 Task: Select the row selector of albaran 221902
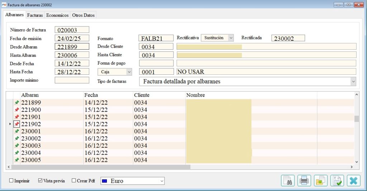(x=10, y=124)
